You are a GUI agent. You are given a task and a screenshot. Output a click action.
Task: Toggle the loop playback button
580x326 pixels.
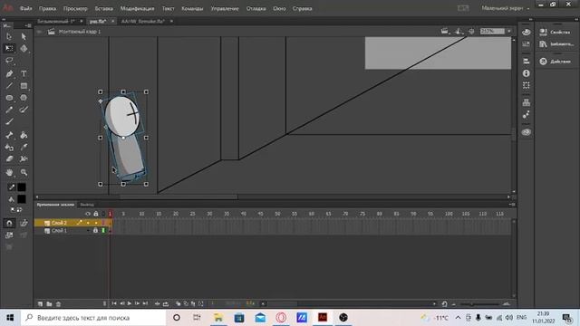coord(165,304)
